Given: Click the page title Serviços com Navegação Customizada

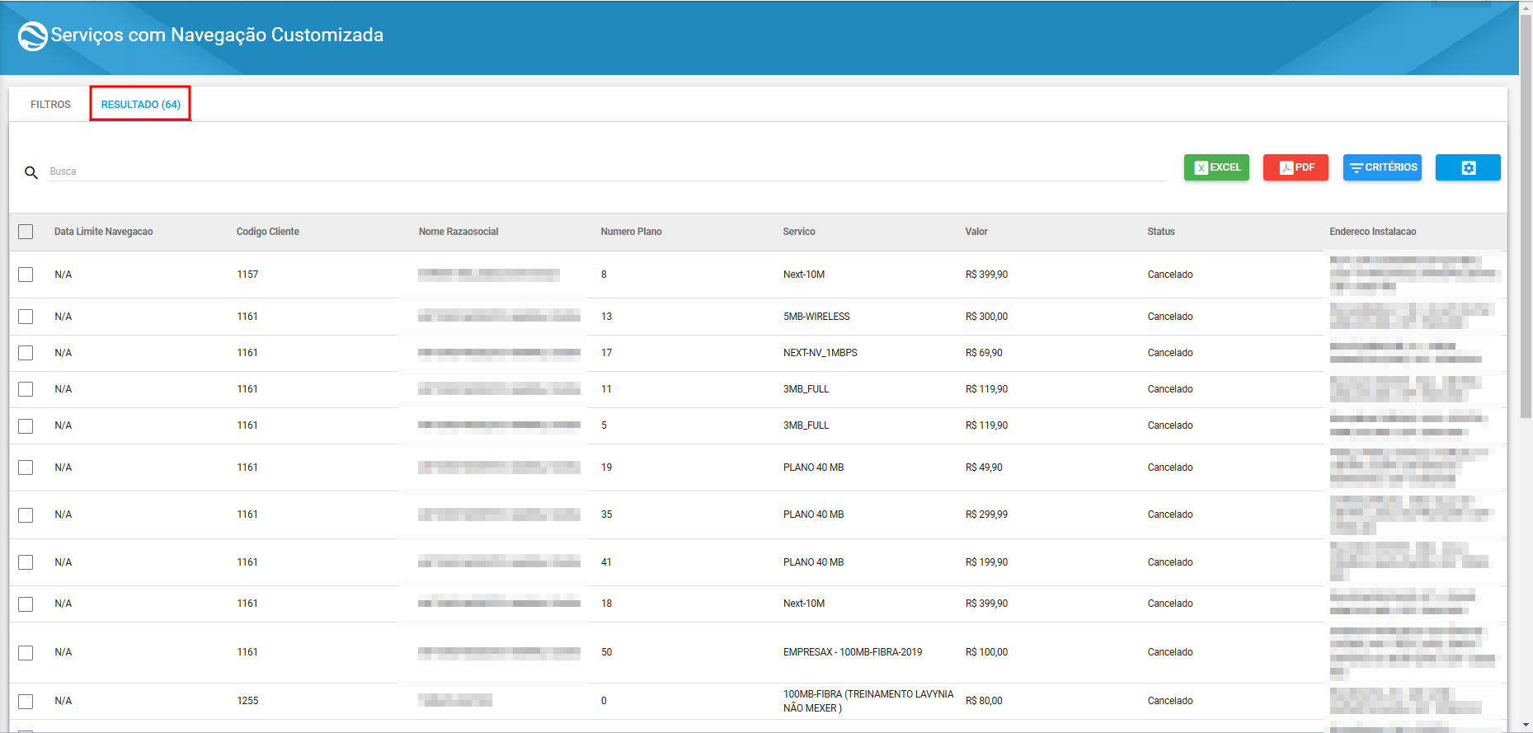Looking at the screenshot, I should [217, 35].
